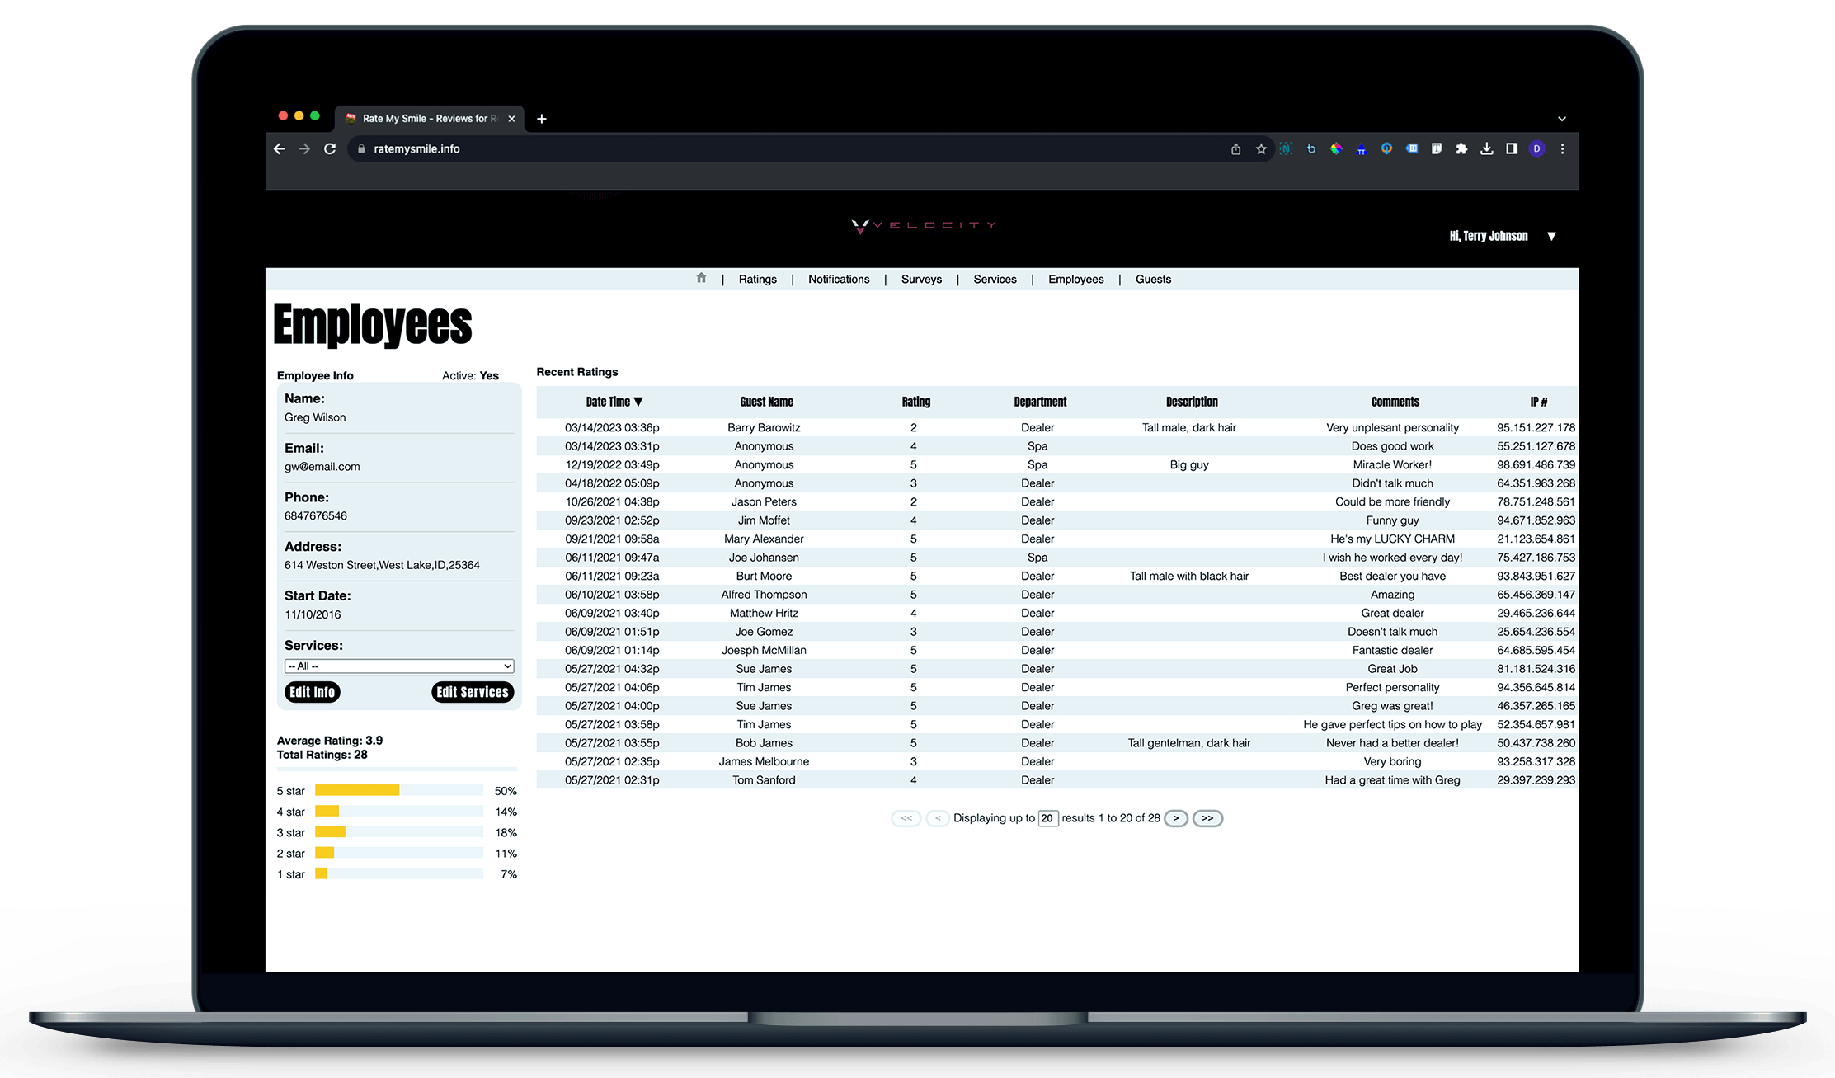Click the browser back arrow
Screen dimensions: 1835x1078
(x=279, y=148)
